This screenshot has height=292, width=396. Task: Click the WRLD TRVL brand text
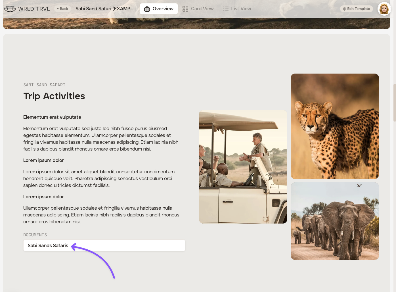(34, 9)
